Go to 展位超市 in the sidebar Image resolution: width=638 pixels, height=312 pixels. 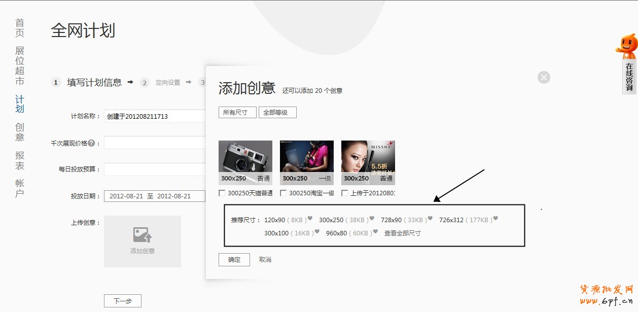[20, 66]
